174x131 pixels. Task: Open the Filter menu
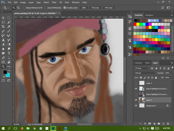[x=54, y=2]
